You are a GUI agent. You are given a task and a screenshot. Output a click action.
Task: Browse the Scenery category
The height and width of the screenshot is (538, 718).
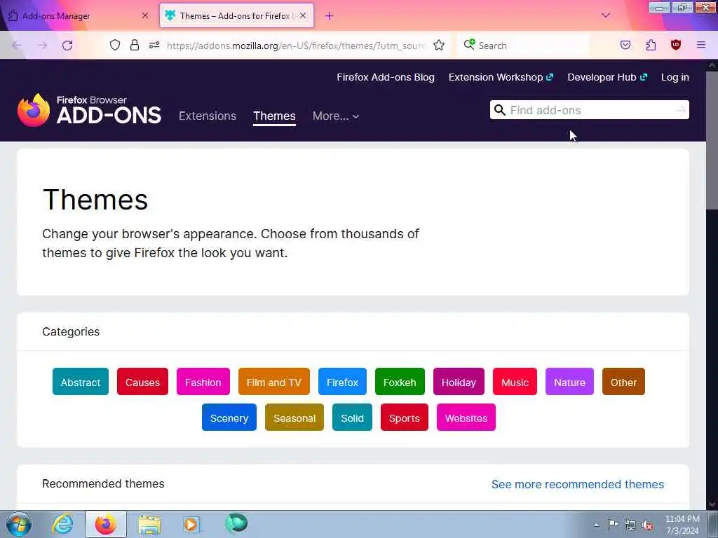click(229, 418)
